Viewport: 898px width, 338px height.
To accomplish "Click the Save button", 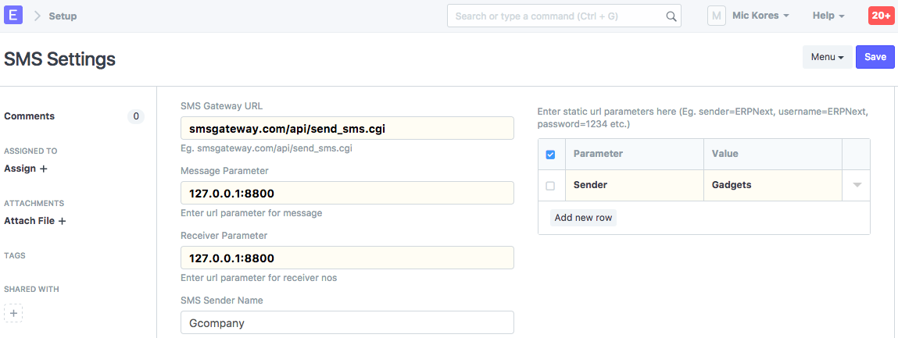I will pos(875,57).
